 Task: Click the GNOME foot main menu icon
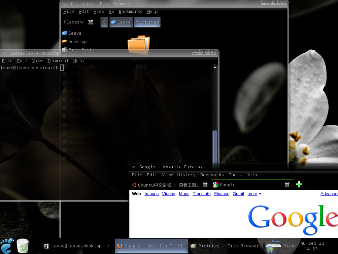click(x=7, y=246)
